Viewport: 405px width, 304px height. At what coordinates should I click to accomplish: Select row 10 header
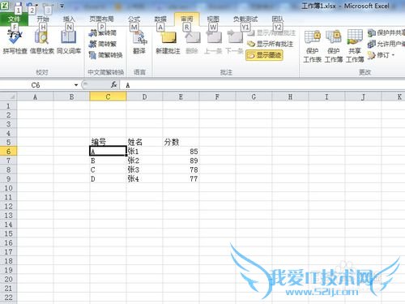click(x=8, y=188)
